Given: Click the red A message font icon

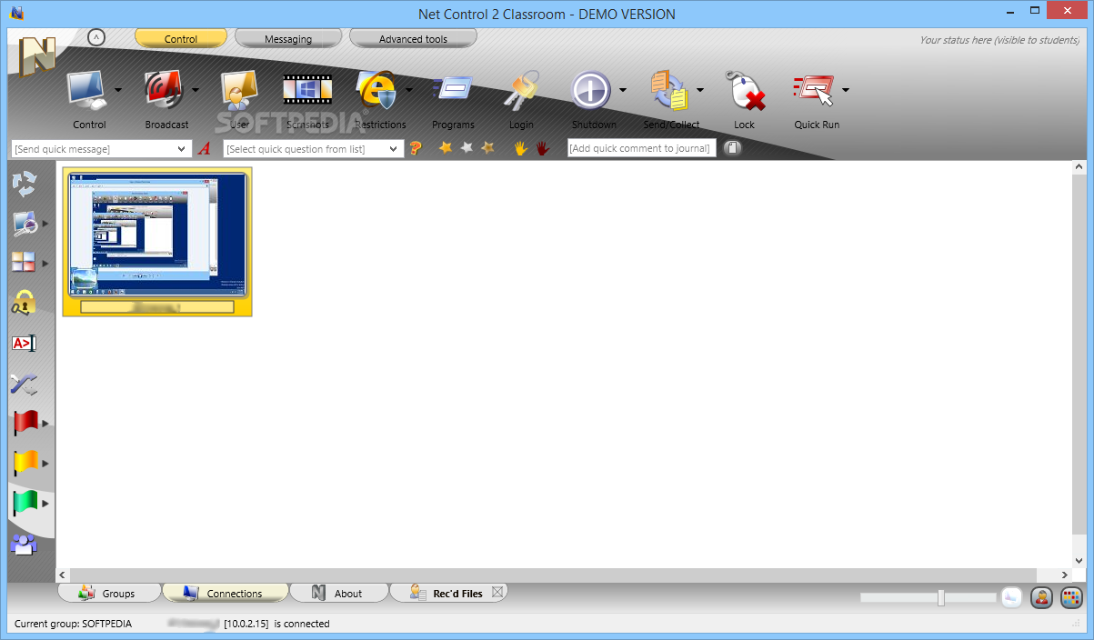Looking at the screenshot, I should (205, 148).
